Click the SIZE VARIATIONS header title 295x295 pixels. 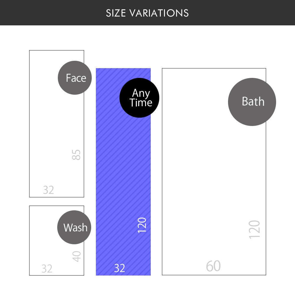tap(147, 13)
